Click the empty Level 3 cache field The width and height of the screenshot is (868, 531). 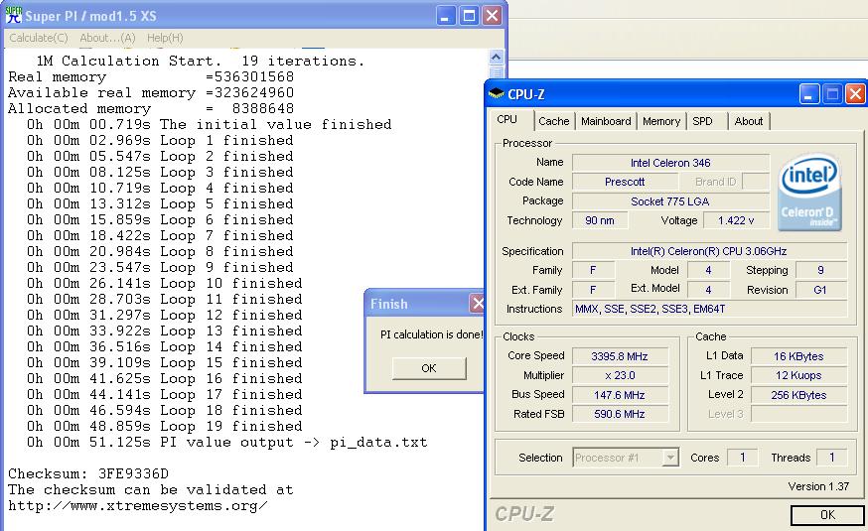pyautogui.click(x=798, y=414)
